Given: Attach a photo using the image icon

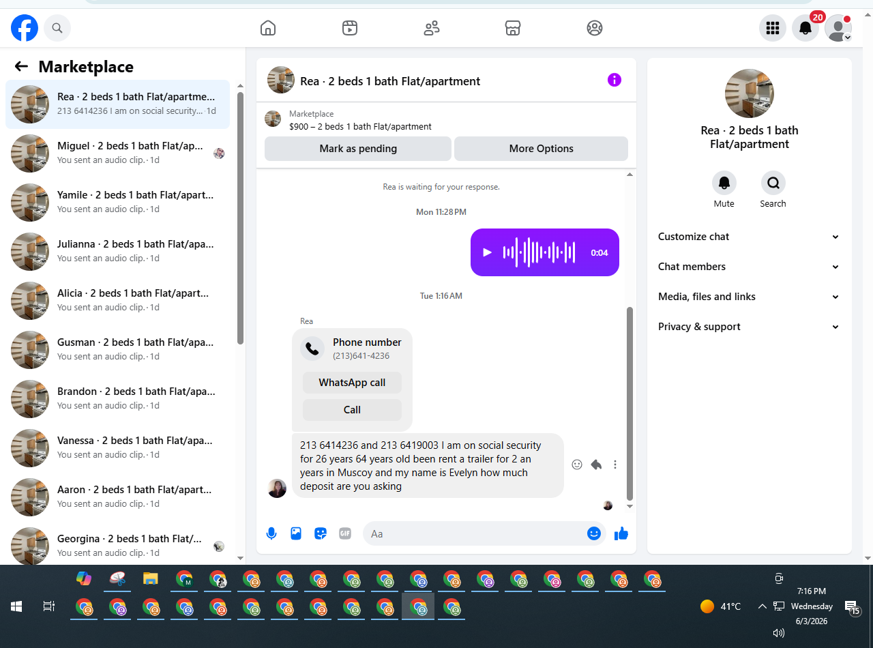Looking at the screenshot, I should click(296, 533).
